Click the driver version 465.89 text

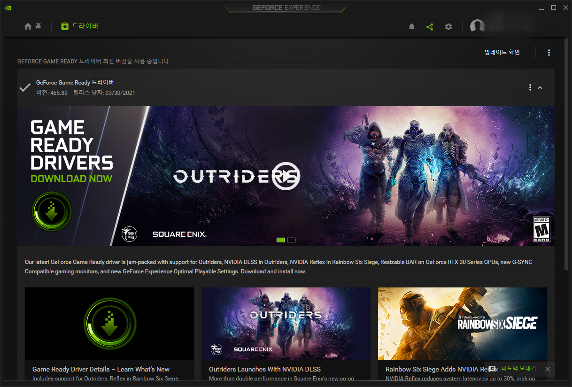pyautogui.click(x=52, y=93)
